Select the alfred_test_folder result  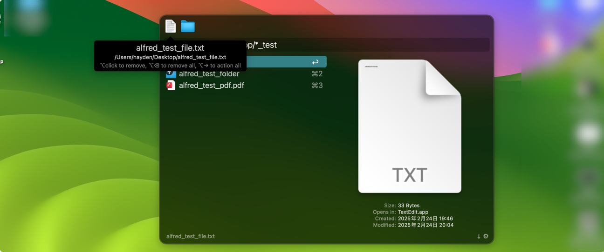[209, 74]
